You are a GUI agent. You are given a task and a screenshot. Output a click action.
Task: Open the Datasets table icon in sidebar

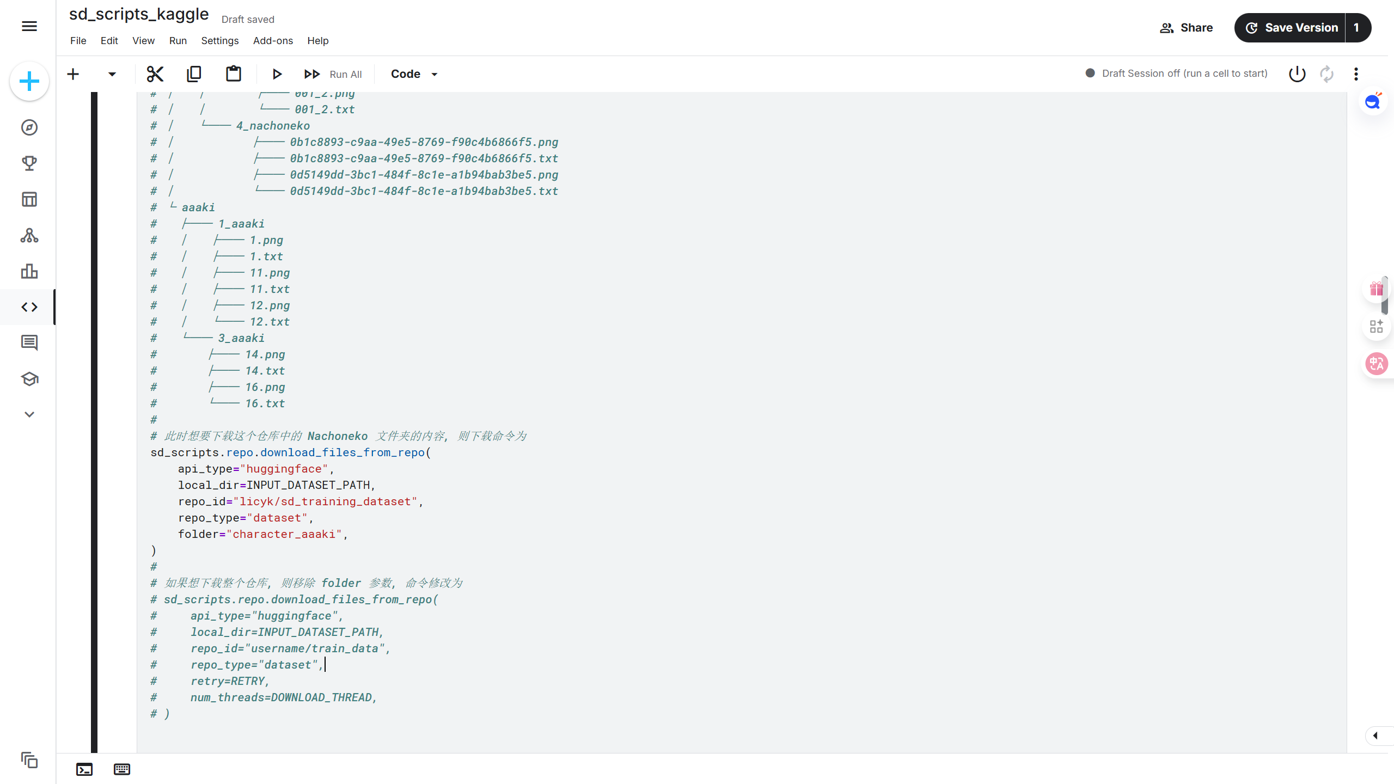pyautogui.click(x=29, y=199)
